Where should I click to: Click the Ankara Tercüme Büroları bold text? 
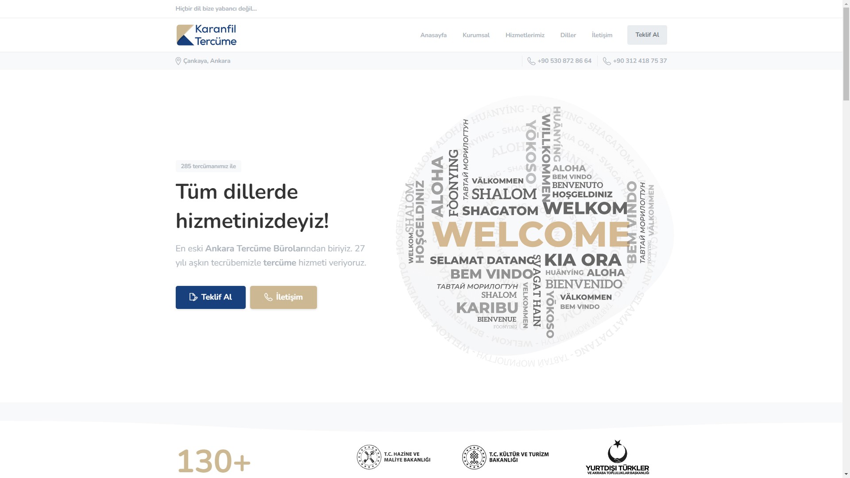(x=255, y=249)
